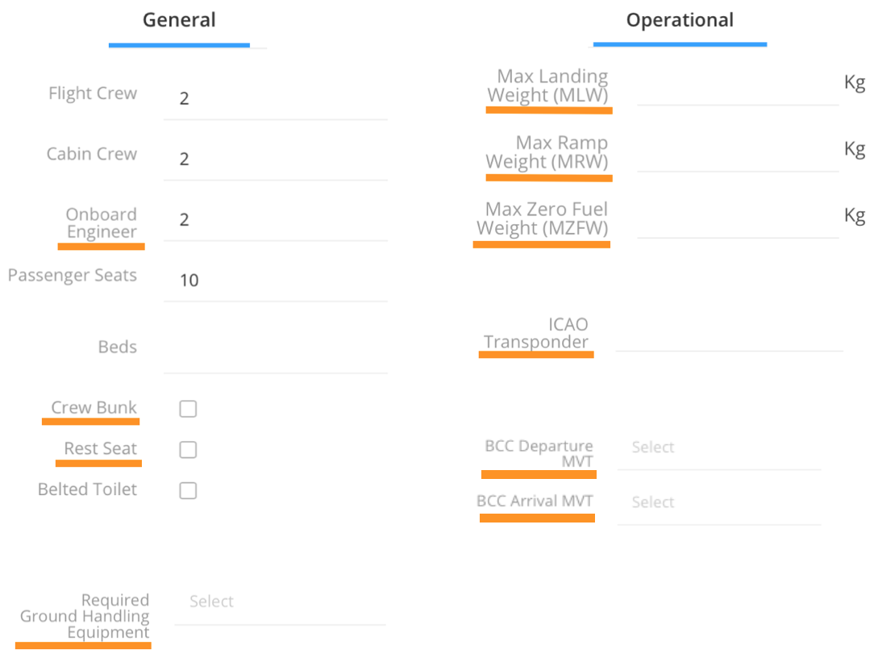The height and width of the screenshot is (662, 878).
Task: Click the Onboard Engineer input field
Action: (x=274, y=219)
